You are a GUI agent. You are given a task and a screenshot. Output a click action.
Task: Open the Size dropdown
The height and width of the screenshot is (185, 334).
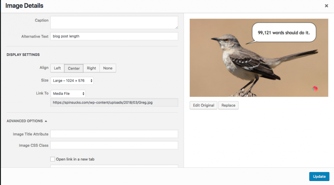coord(72,80)
